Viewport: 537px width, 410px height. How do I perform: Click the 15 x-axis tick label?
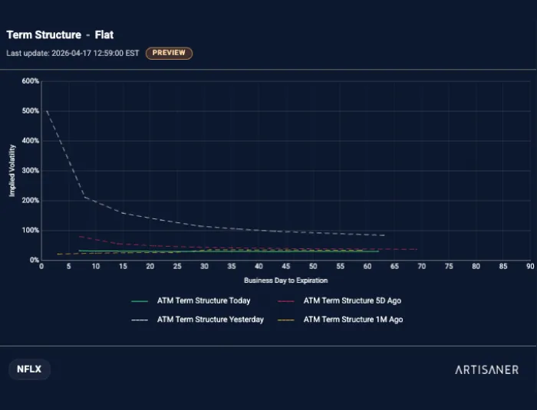click(123, 266)
